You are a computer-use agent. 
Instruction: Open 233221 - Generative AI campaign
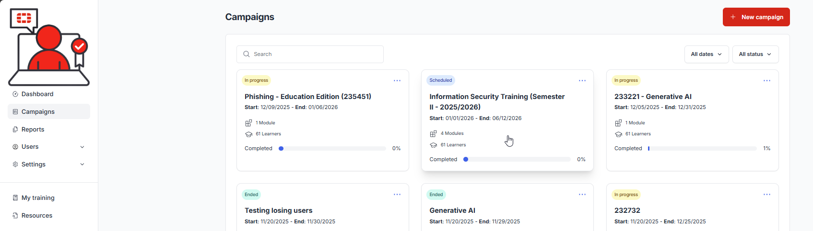tap(653, 97)
